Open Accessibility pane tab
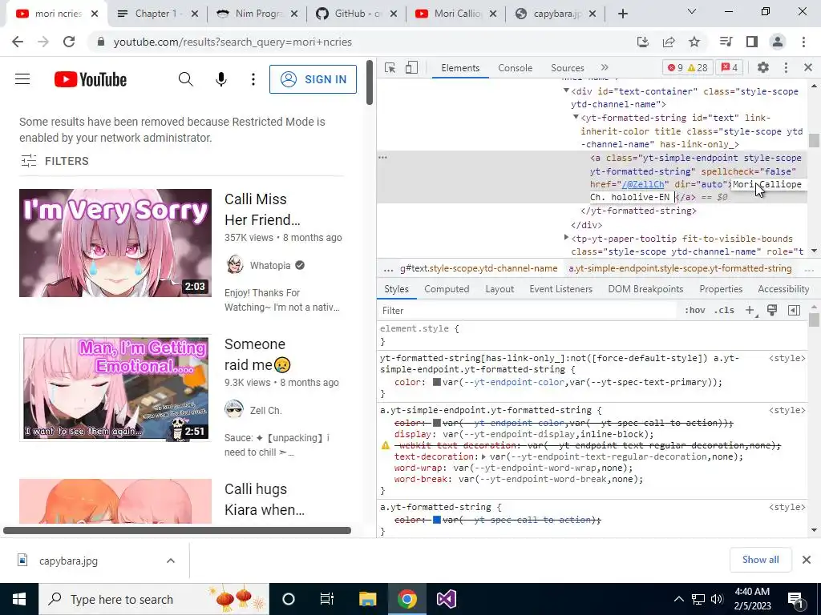The height and width of the screenshot is (615, 821). click(783, 289)
